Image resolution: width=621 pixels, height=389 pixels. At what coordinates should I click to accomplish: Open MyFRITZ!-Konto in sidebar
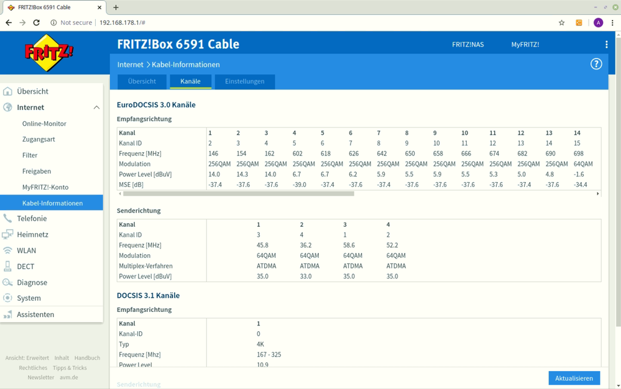click(45, 187)
